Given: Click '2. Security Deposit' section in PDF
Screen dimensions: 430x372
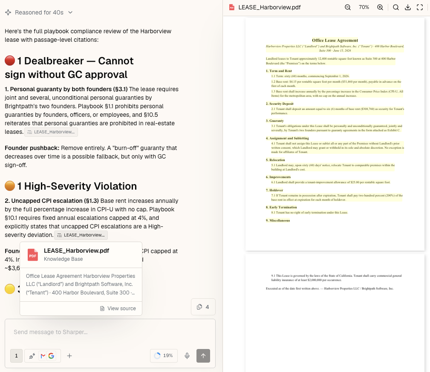Looking at the screenshot, I should click(x=280, y=104).
